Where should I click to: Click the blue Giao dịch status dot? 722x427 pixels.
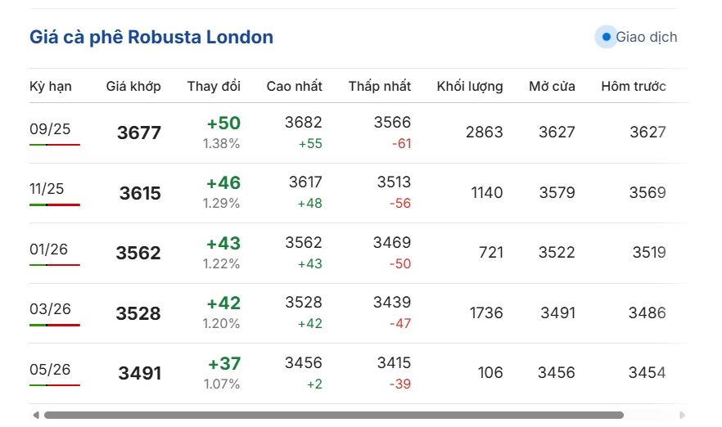pos(607,37)
